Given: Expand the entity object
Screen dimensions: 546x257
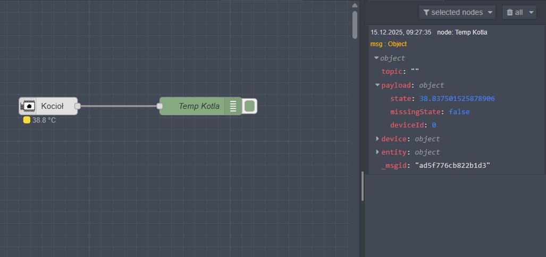Looking at the screenshot, I should coord(377,152).
